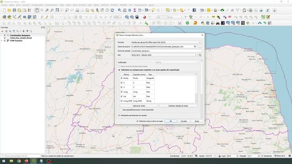Click the orange swirl plugin icon
292x164 pixels.
tap(195, 23)
